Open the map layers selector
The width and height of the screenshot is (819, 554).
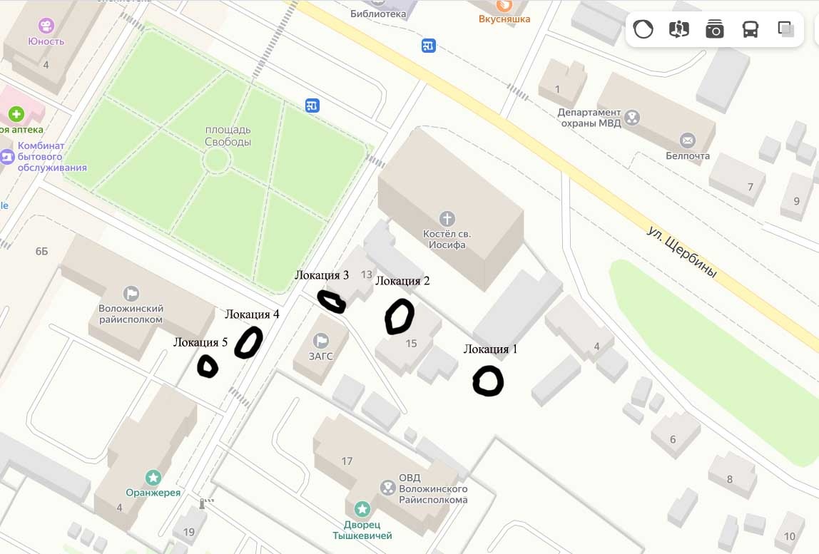pyautogui.click(x=786, y=29)
